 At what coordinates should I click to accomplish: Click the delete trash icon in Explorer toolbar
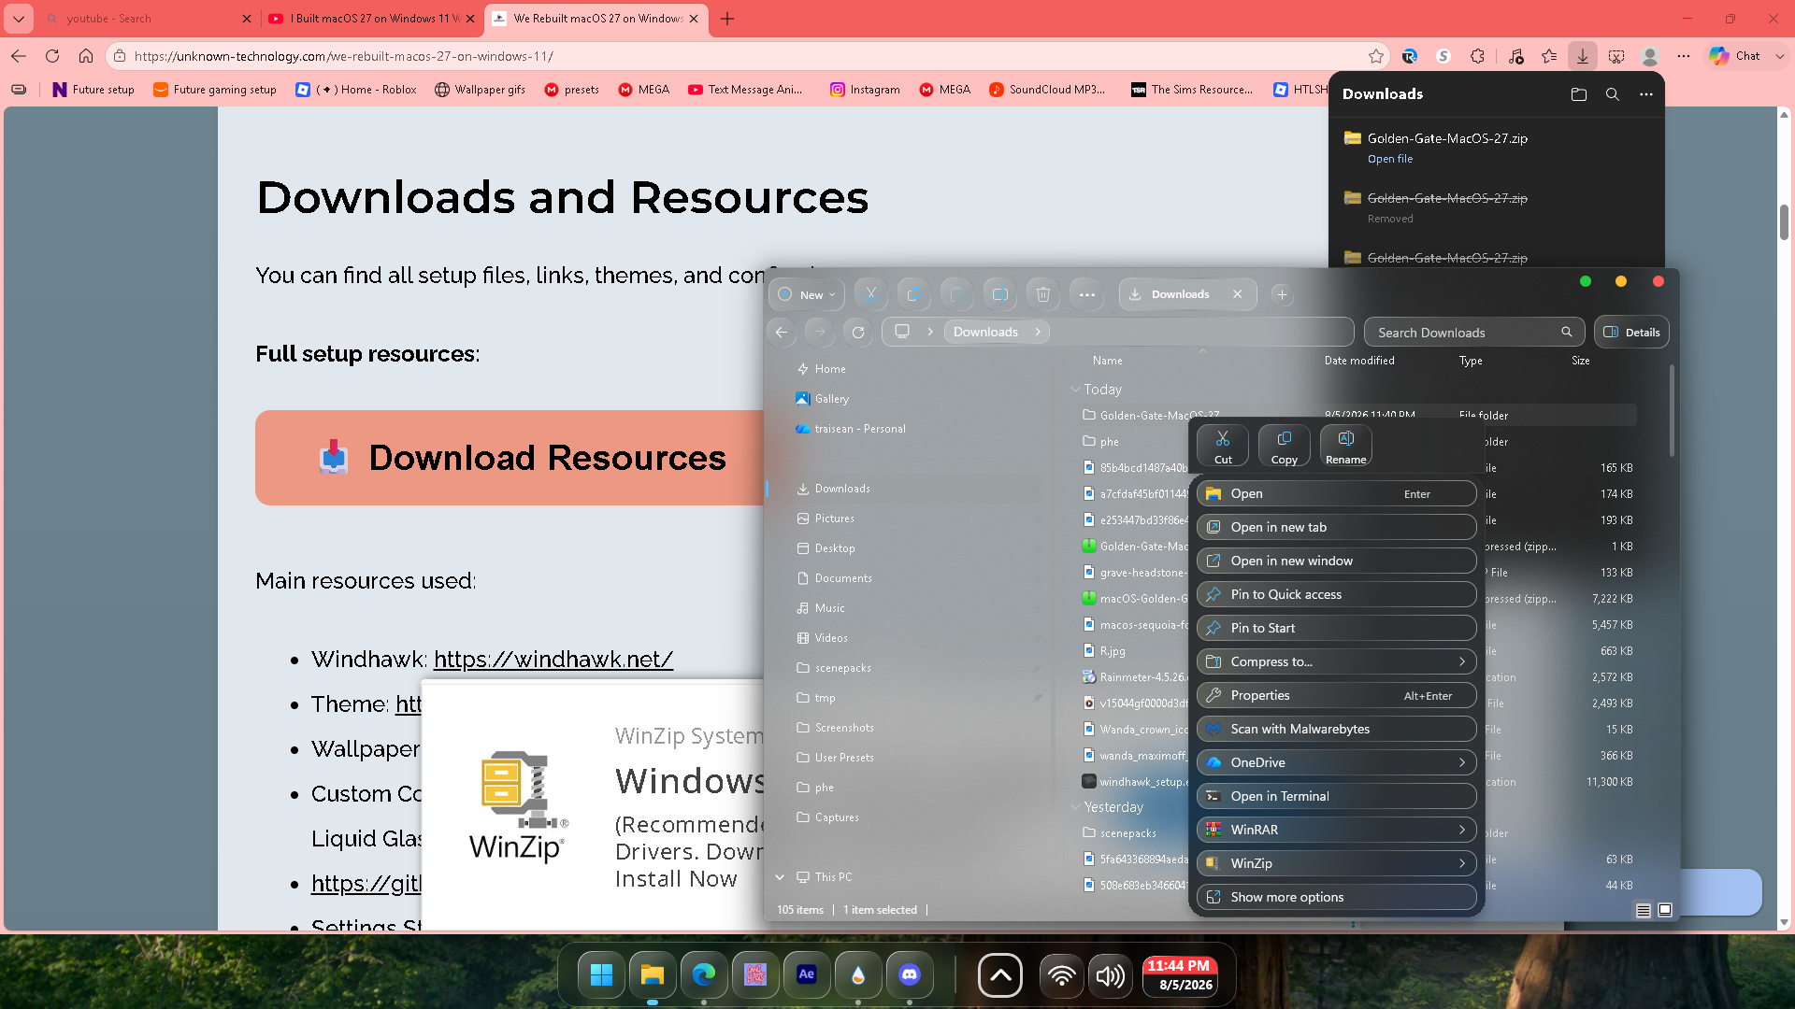tap(1043, 294)
